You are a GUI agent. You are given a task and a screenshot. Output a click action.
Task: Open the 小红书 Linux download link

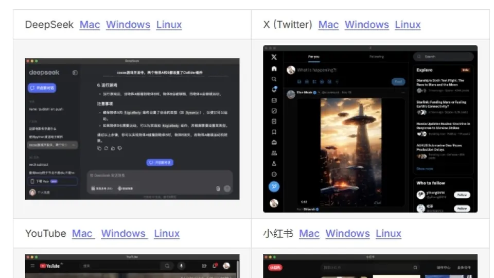[x=389, y=234]
